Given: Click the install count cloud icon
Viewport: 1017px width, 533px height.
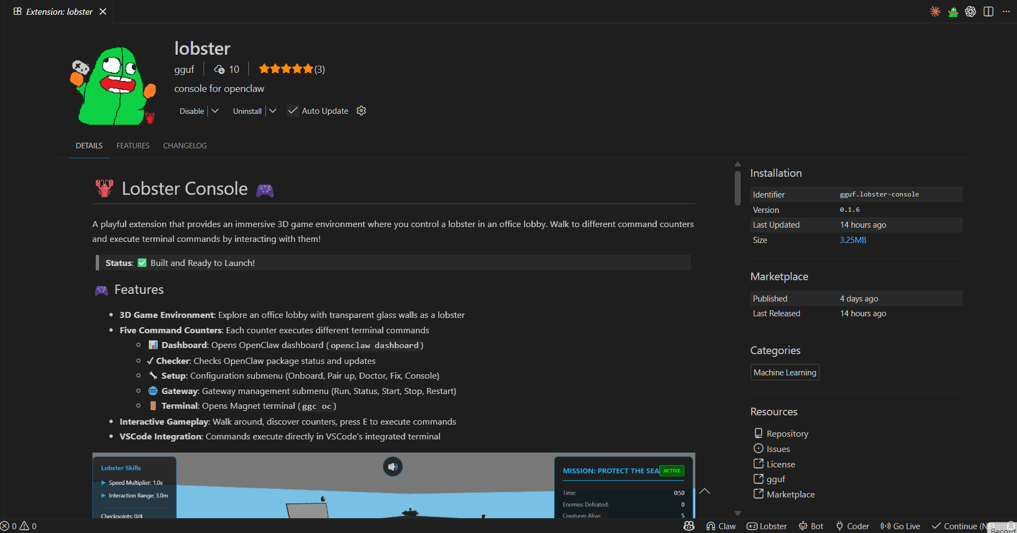Looking at the screenshot, I should (219, 69).
